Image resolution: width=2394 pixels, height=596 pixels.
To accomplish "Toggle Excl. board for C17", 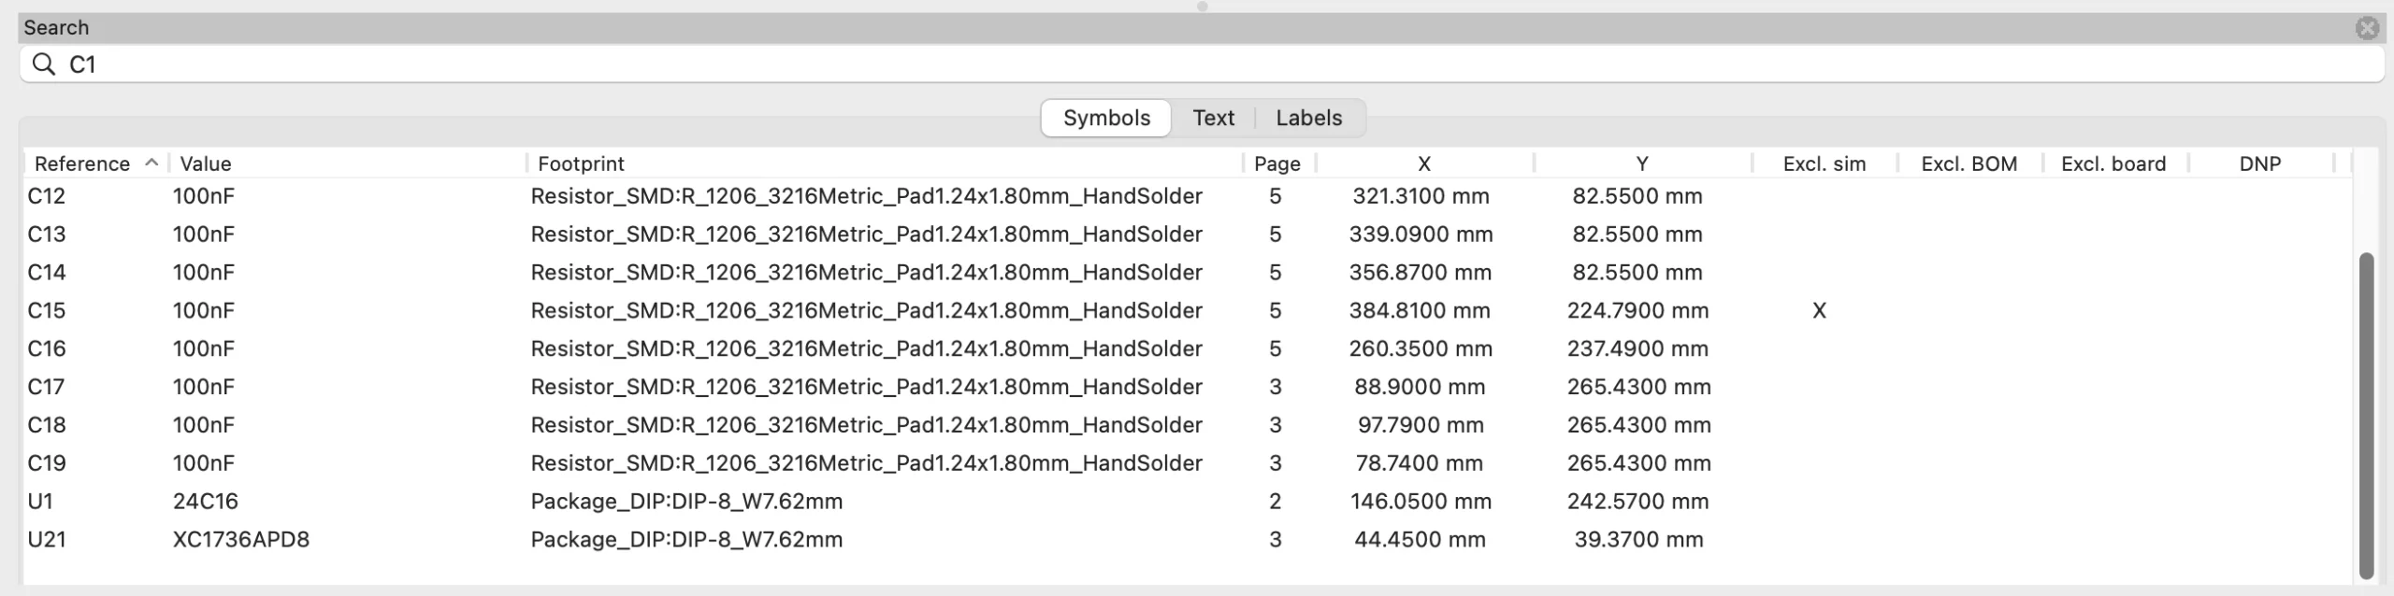I will point(2113,387).
